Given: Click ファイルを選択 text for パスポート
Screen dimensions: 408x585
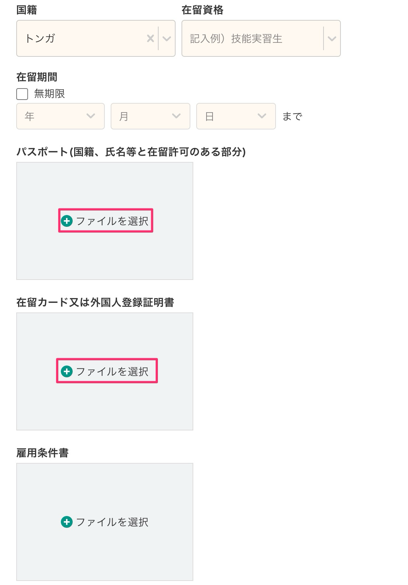Looking at the screenshot, I should pyautogui.click(x=112, y=221).
